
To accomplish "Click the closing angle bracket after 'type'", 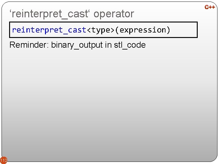I will coord(112,30).
